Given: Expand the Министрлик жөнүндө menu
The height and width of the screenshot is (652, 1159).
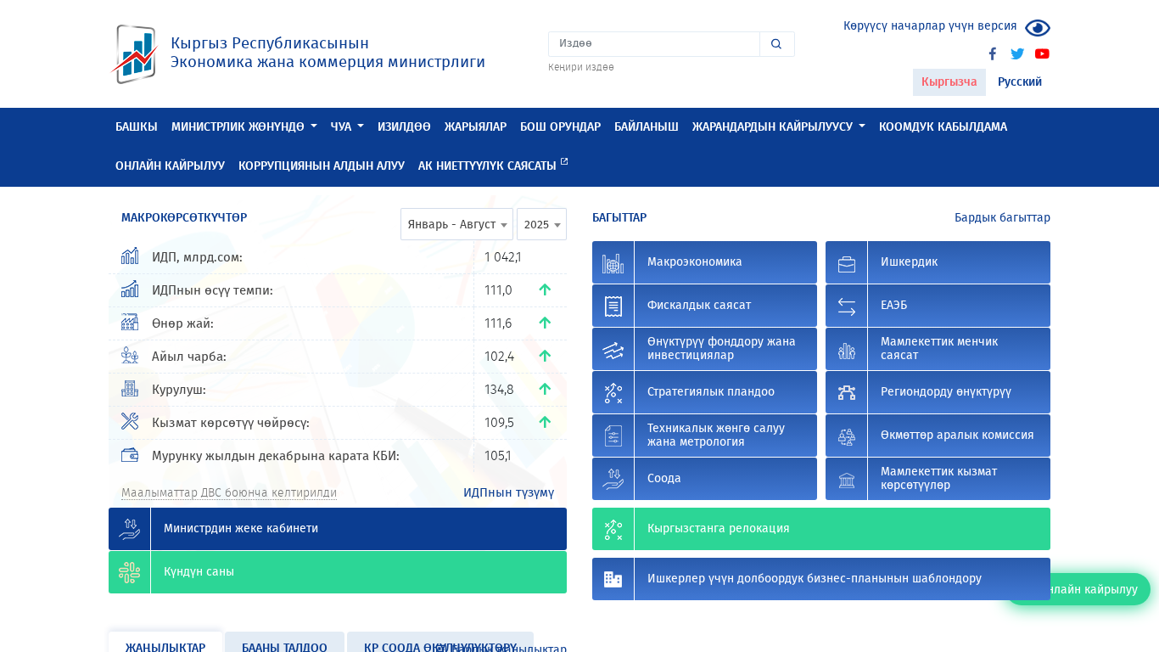Looking at the screenshot, I should [x=244, y=126].
